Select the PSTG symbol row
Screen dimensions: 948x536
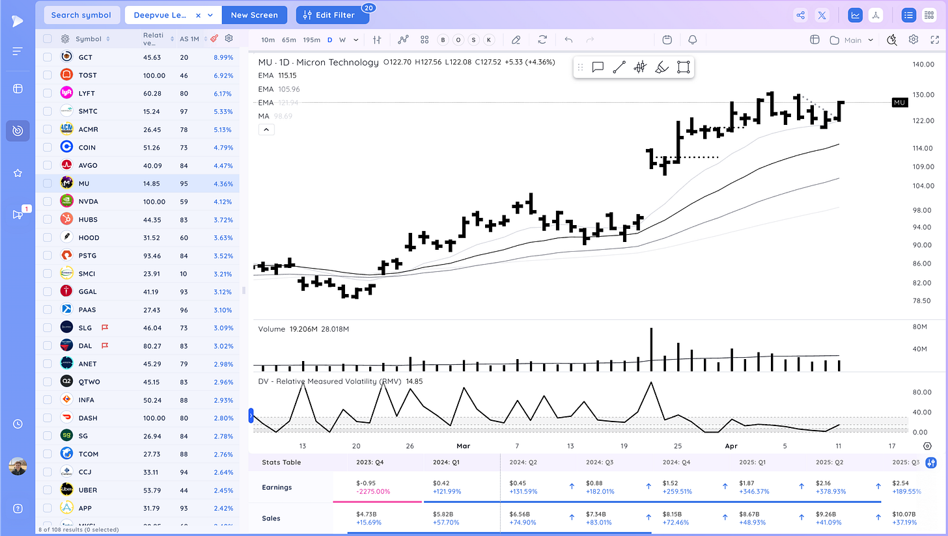point(138,255)
